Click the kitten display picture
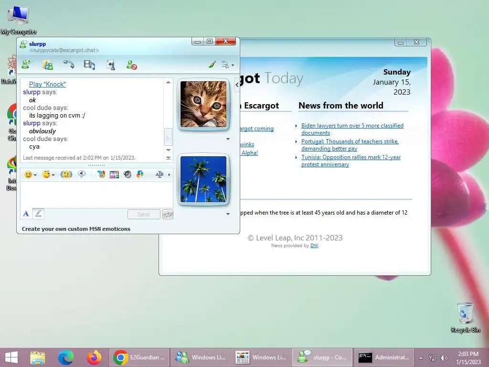 [x=203, y=104]
